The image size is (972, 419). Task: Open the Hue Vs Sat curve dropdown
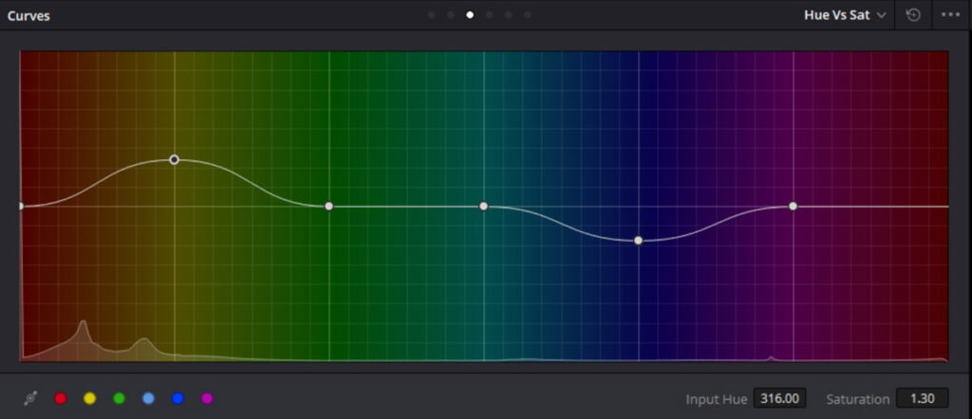[845, 15]
